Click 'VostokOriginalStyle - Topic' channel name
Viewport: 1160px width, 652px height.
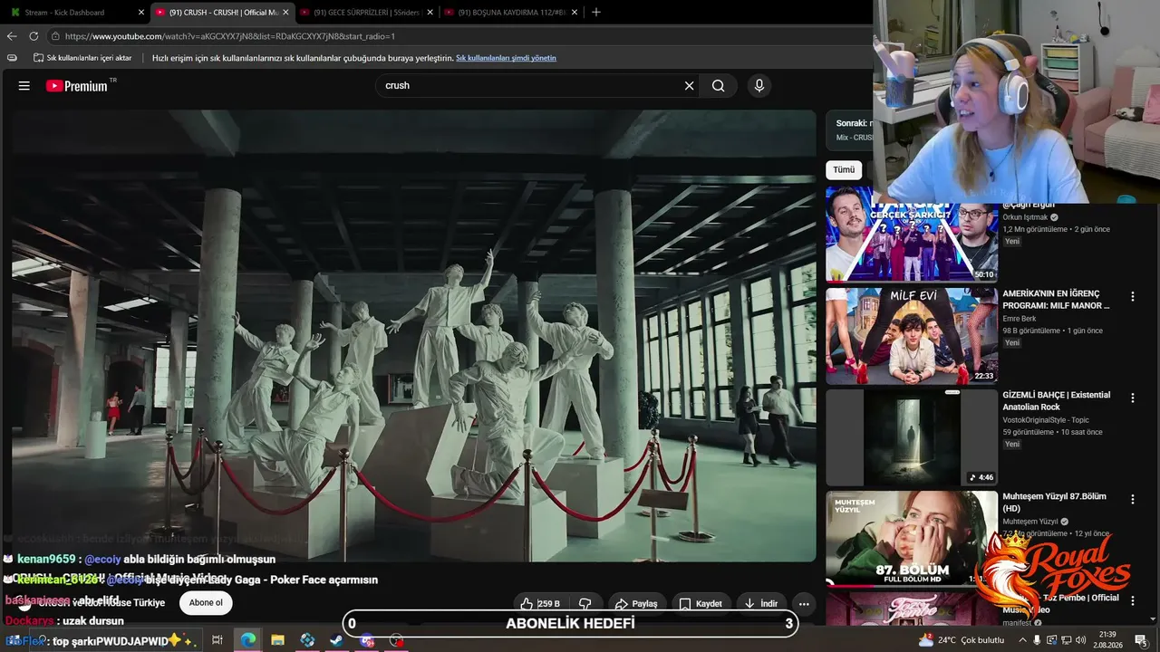coord(1046,420)
